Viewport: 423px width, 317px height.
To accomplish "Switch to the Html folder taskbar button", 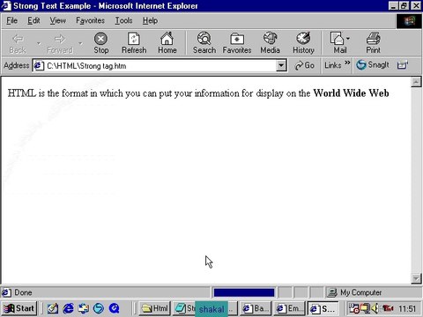I will (x=154, y=308).
